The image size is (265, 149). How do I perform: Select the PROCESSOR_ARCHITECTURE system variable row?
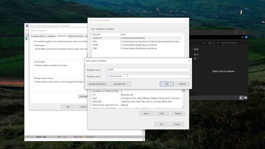[137, 105]
